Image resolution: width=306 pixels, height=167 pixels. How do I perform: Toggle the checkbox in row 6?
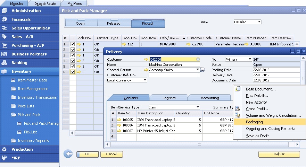point(73,72)
